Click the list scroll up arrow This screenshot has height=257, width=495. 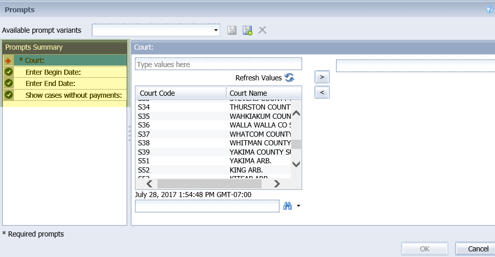(296, 113)
